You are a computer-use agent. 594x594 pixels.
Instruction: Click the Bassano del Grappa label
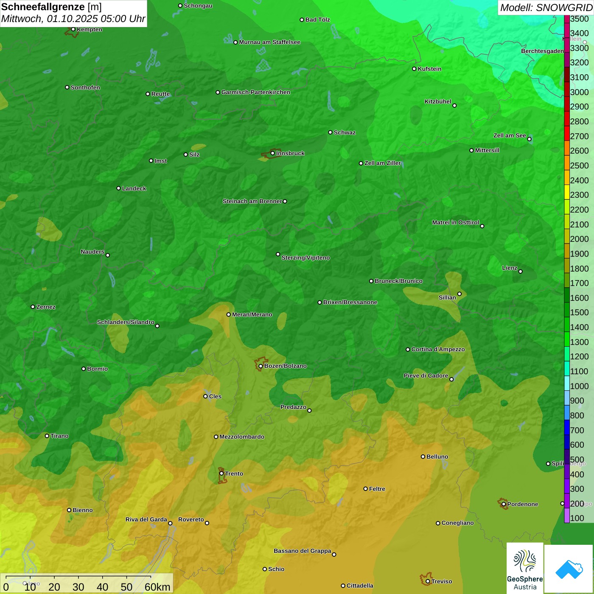pos(303,551)
